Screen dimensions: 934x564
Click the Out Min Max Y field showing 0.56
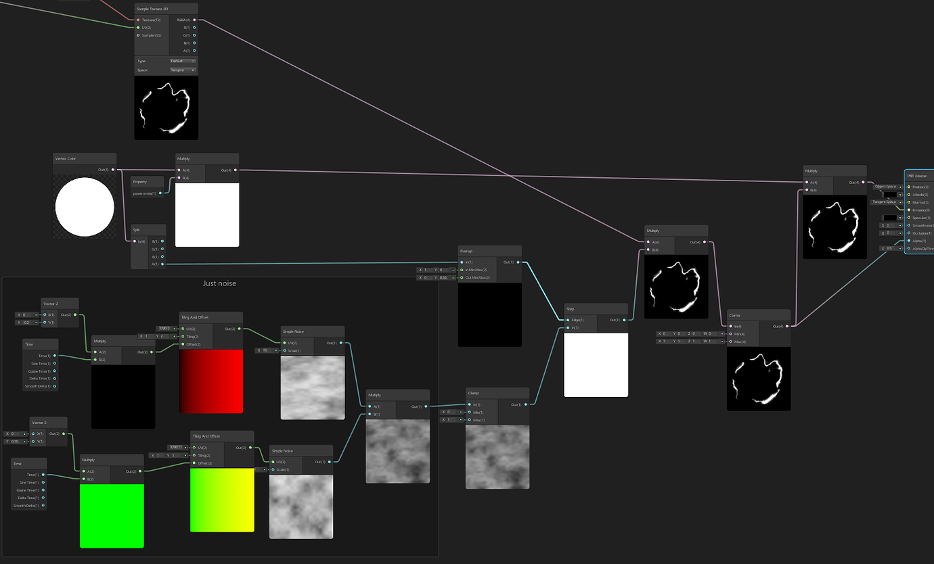[444, 278]
